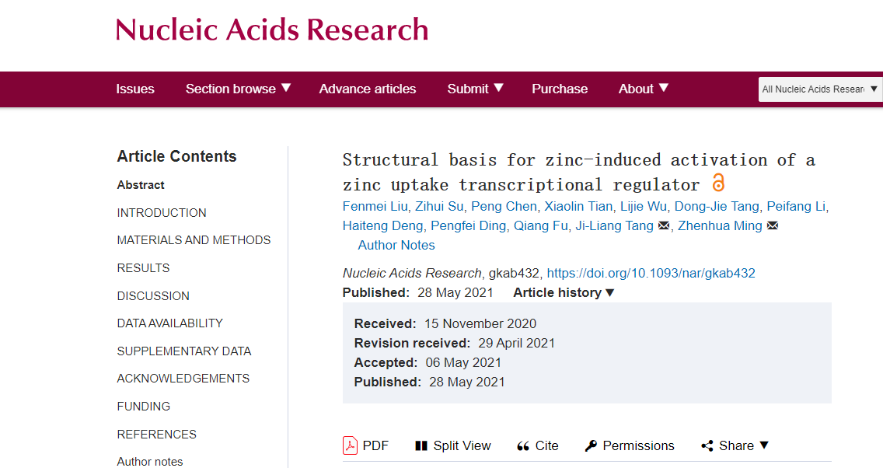Open the All Nucleic Acids Research search scope dropdown
883x468 pixels.
click(820, 89)
